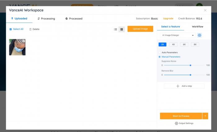Click the Processing tab refresh icon
The height and width of the screenshot is (132, 217).
[39, 19]
